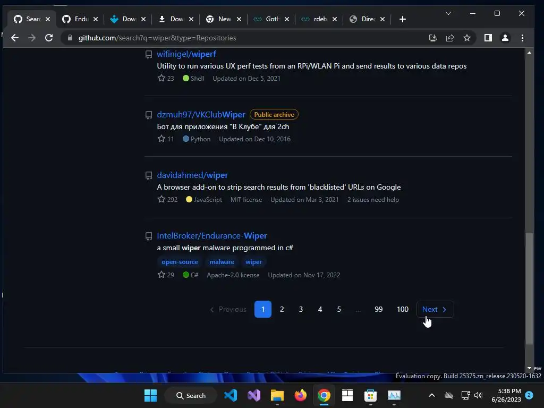Click the share page icon

pos(450,38)
